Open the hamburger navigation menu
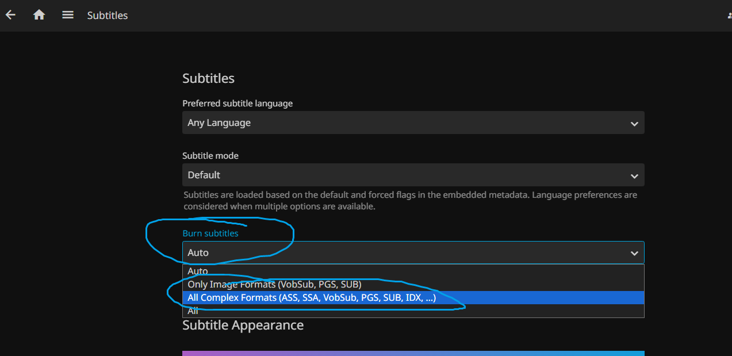This screenshot has width=732, height=356. click(x=68, y=15)
